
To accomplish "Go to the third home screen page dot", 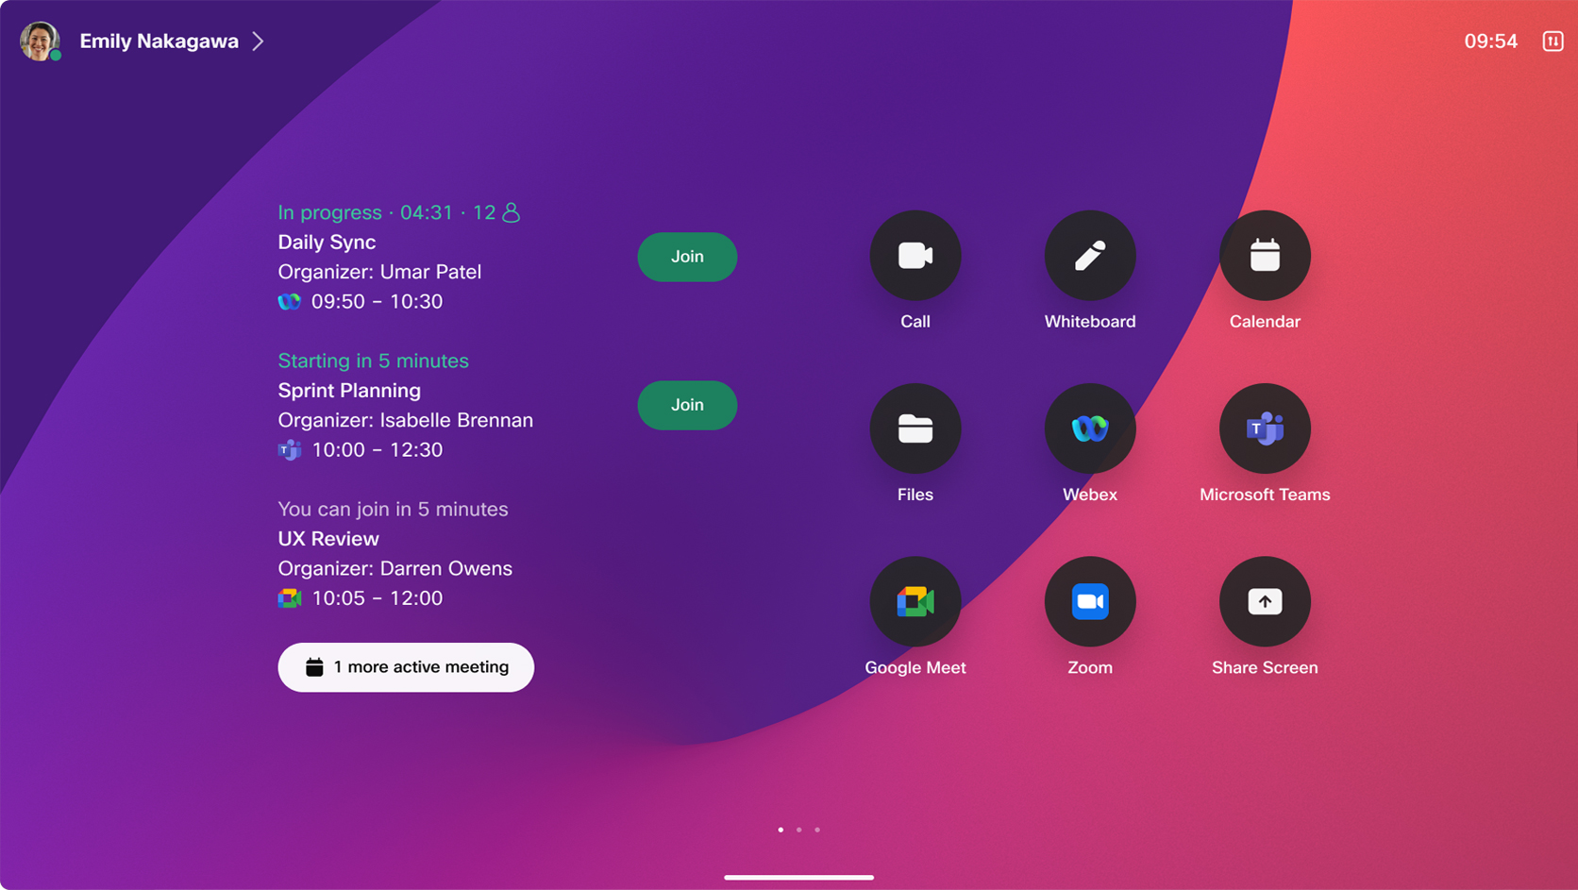I will [x=817, y=830].
